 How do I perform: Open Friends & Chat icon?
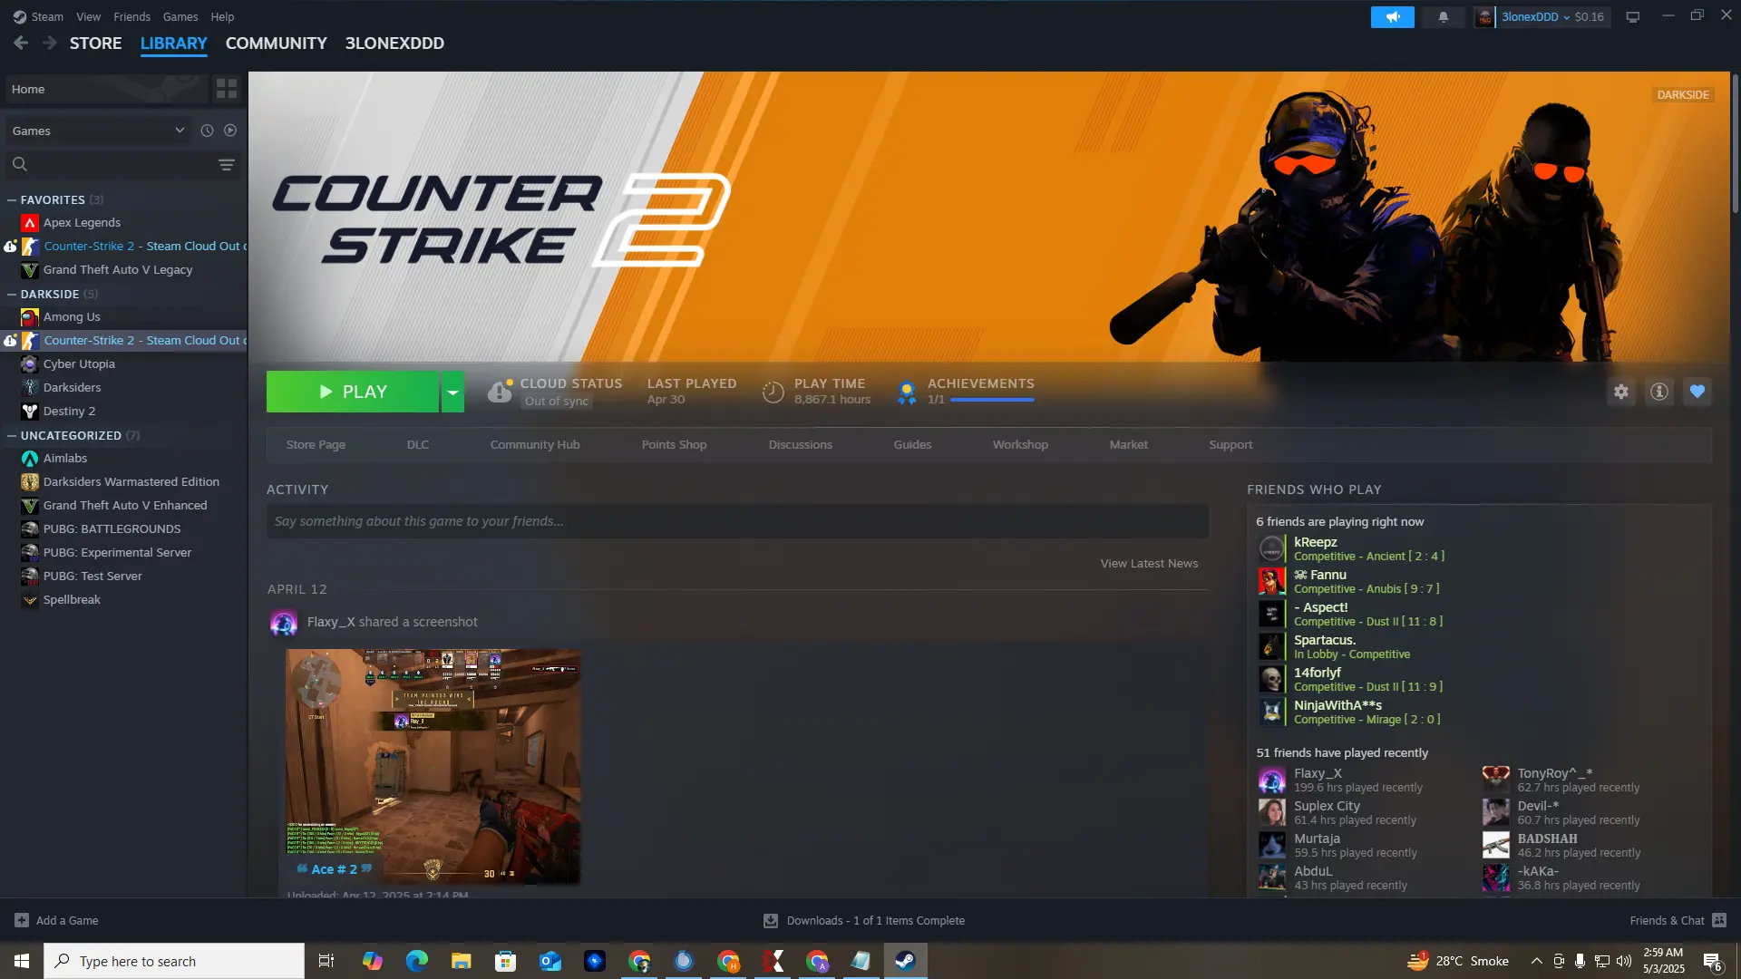coord(1718,920)
